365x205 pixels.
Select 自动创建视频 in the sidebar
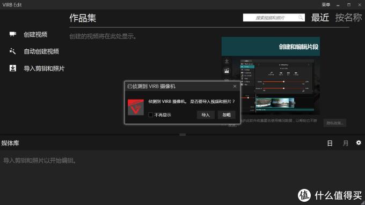click(x=41, y=51)
